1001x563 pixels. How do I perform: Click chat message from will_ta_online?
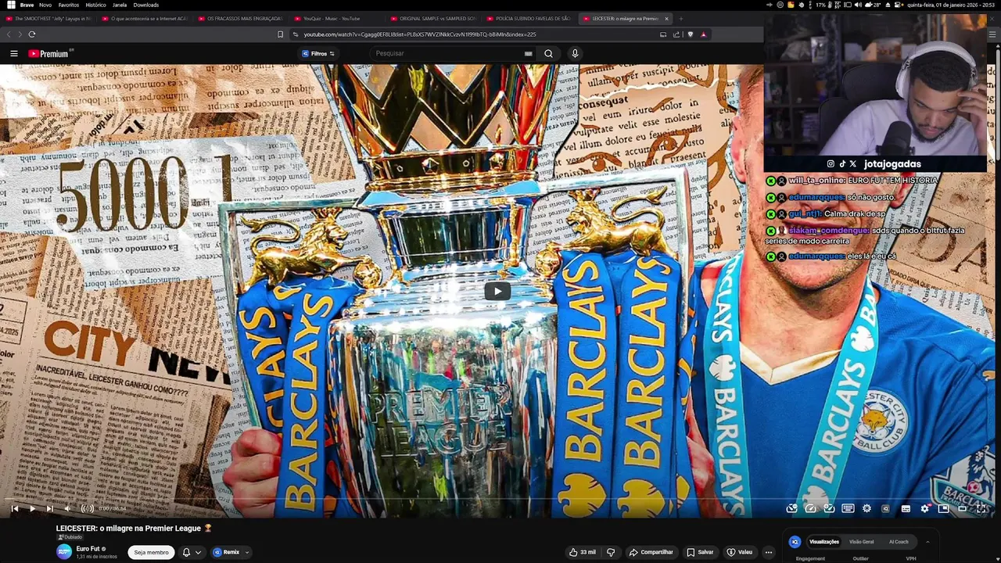[x=851, y=181]
